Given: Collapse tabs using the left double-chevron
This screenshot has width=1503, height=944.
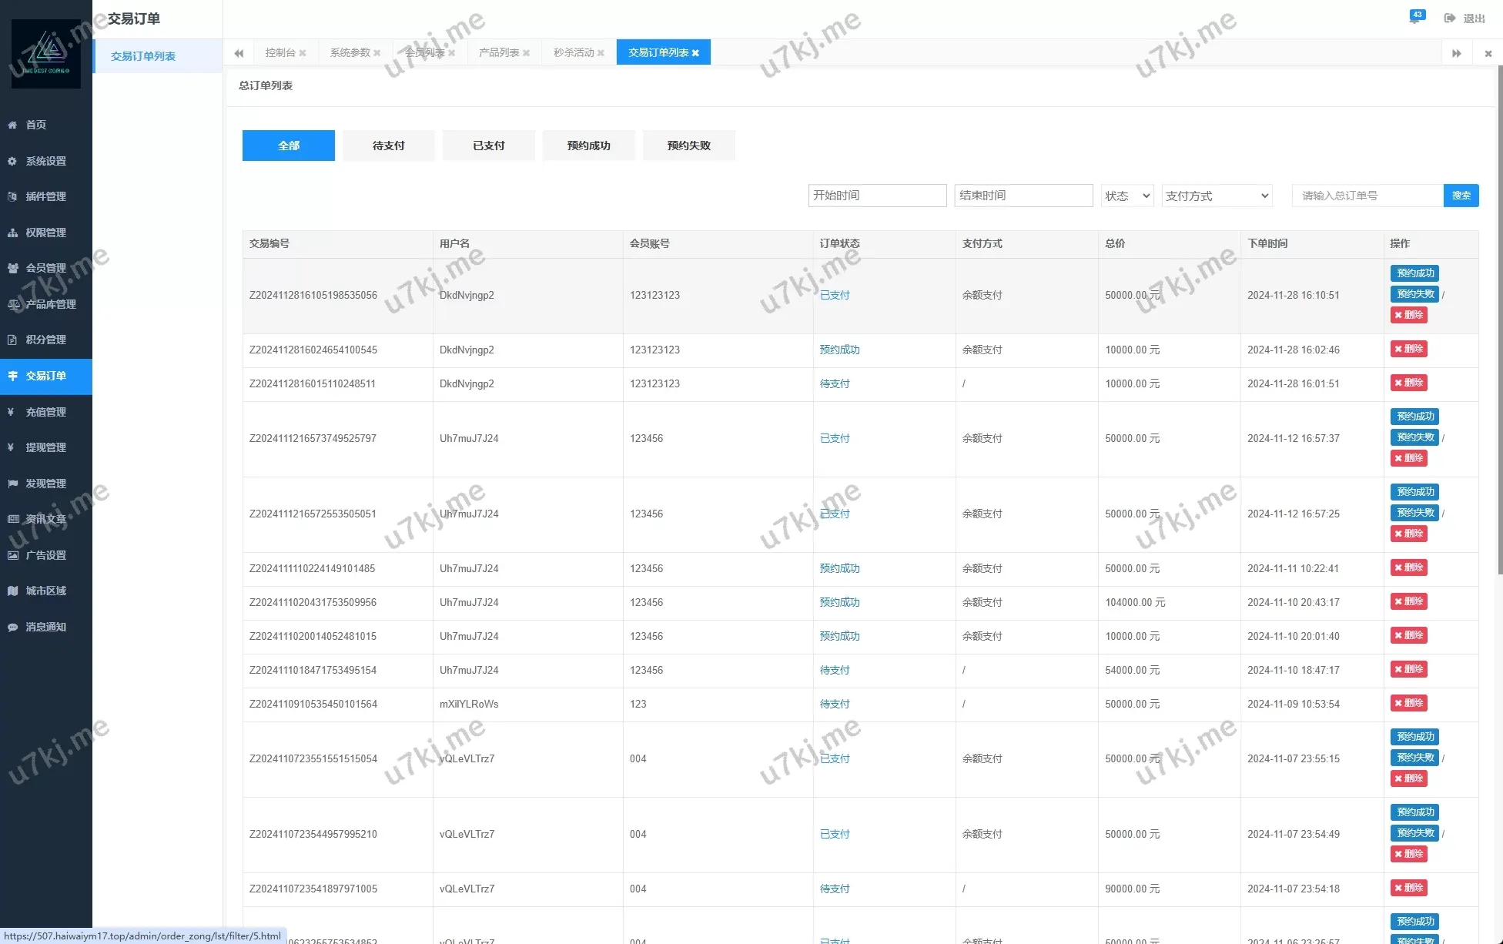Looking at the screenshot, I should coord(239,52).
